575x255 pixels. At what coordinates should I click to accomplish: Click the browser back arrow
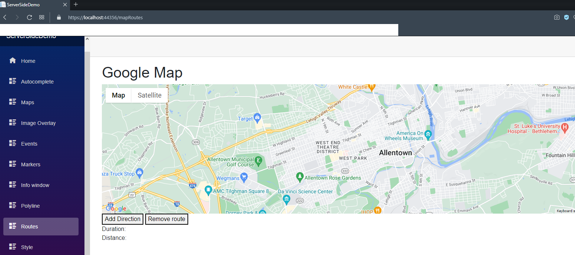tap(4, 17)
